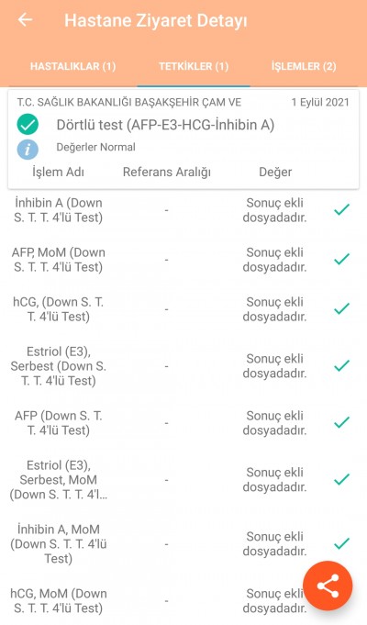
Task: Tap the checkmark for hCG, (Down row
Action: point(341,308)
